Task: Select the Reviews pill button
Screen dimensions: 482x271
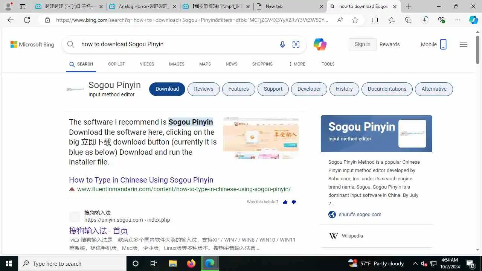Action: point(204,89)
